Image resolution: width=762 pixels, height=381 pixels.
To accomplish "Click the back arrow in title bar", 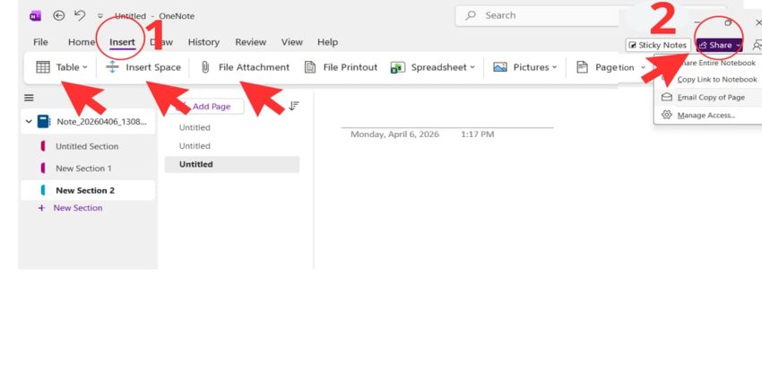I will coord(59,15).
